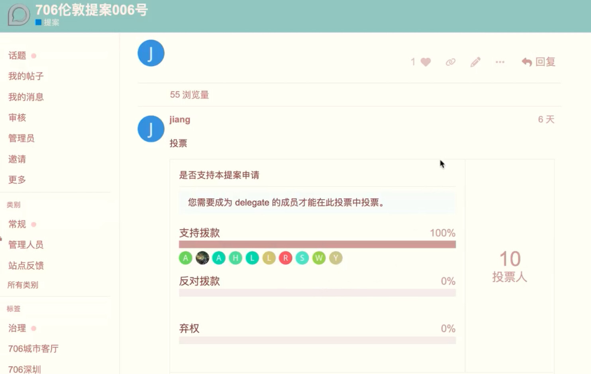Go to 我的帖子 in sidebar

tap(26, 76)
